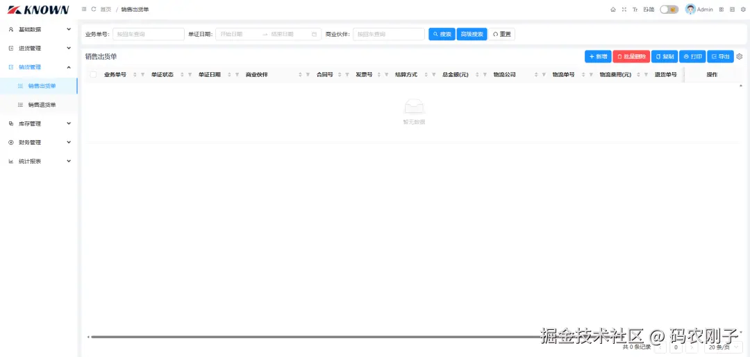Click the refresh page icon in header
750x357 pixels.
[94, 10]
